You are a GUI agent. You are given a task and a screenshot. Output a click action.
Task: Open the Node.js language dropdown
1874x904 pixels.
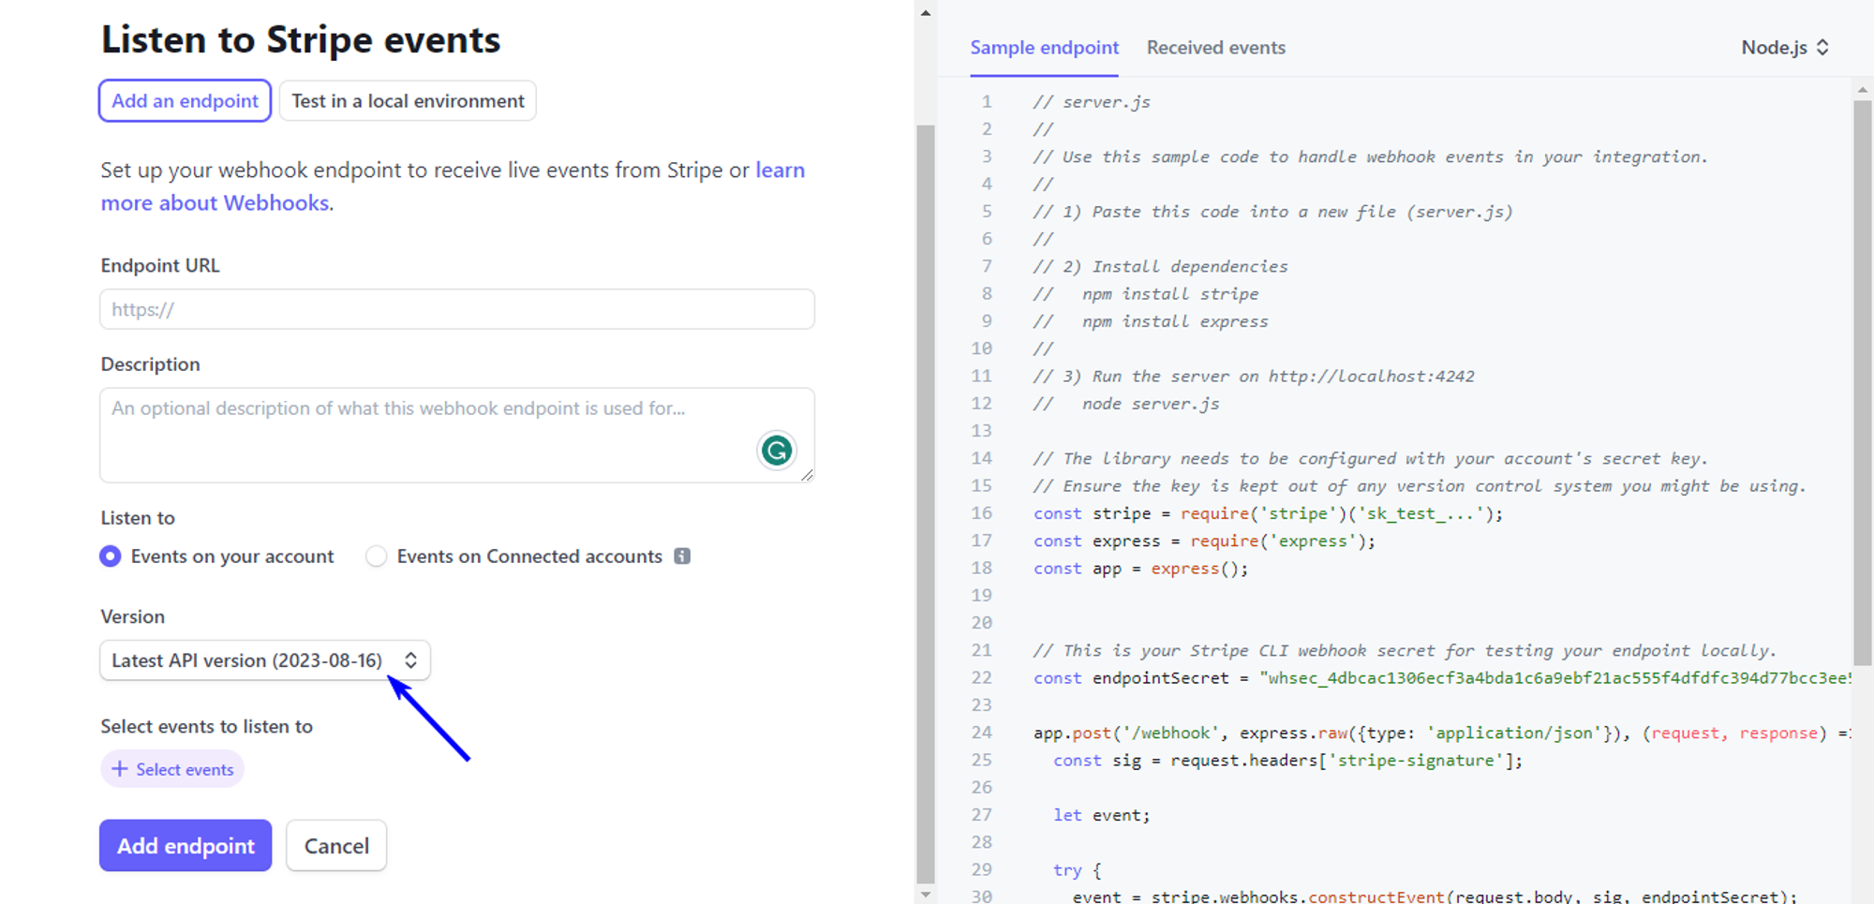(1785, 48)
